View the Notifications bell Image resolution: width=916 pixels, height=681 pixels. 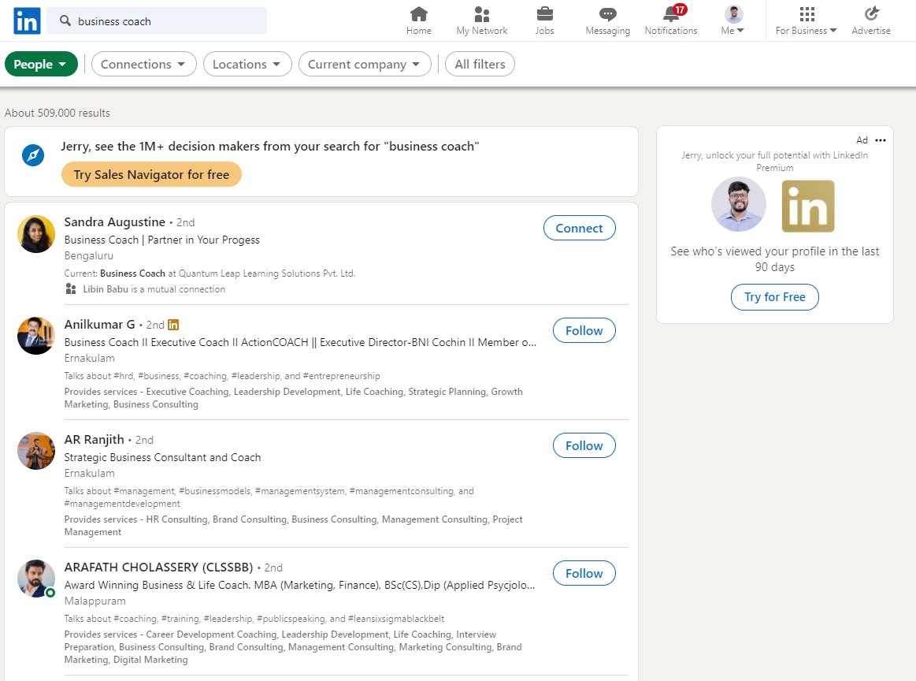coord(670,20)
